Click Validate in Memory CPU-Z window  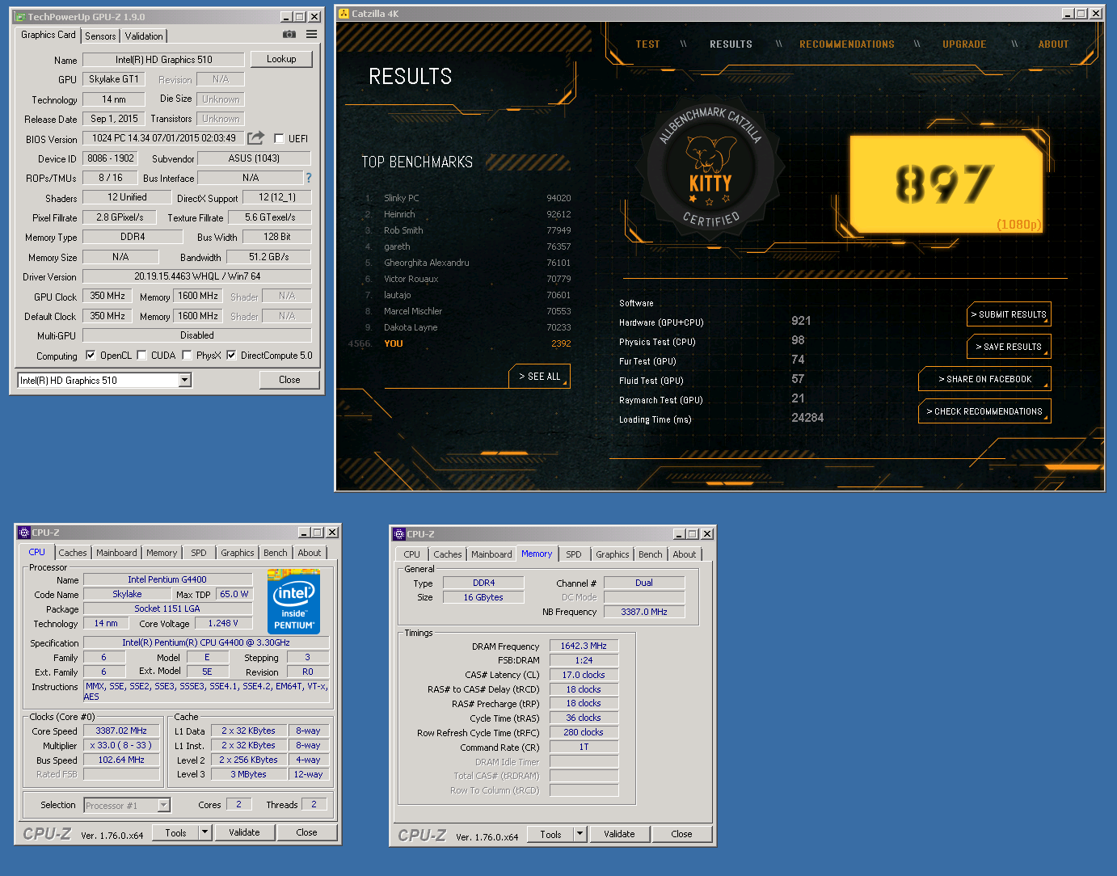[620, 834]
